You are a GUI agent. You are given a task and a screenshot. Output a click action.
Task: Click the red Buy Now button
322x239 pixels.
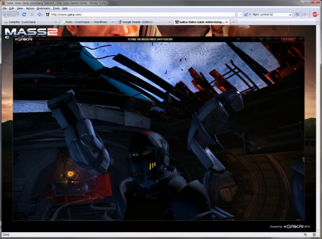[x=288, y=39]
